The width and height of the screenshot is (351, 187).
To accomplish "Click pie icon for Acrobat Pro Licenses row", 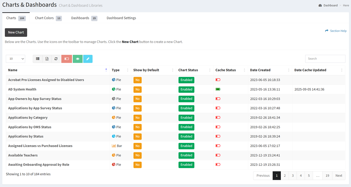I will tap(114, 79).
